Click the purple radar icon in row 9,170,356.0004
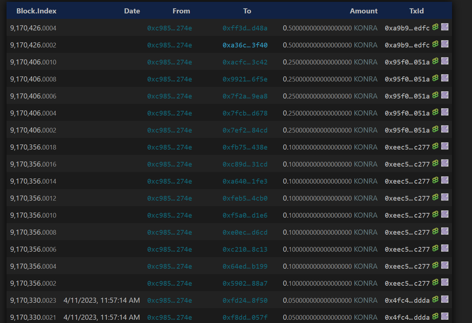Viewport: 472px width, 323px height. tap(445, 265)
